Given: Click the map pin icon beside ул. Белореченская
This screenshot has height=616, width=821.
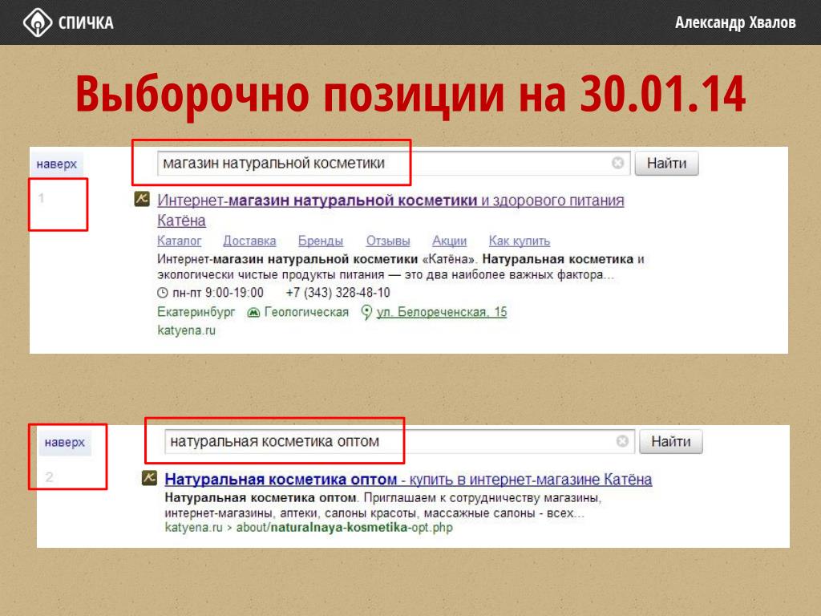Looking at the screenshot, I should (x=366, y=312).
